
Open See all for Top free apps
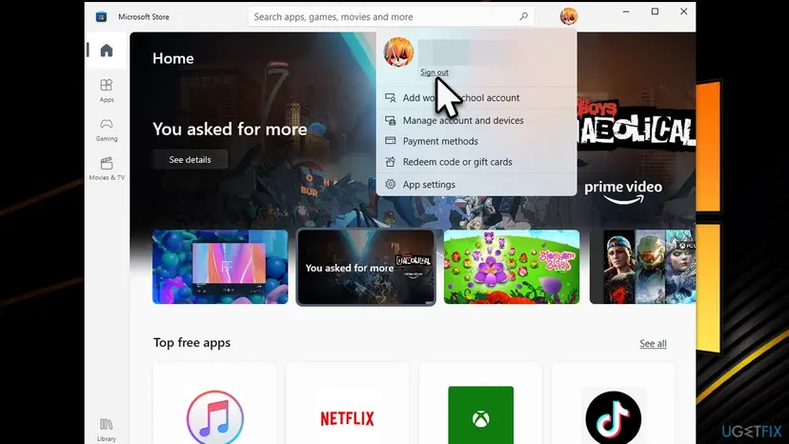coord(653,343)
